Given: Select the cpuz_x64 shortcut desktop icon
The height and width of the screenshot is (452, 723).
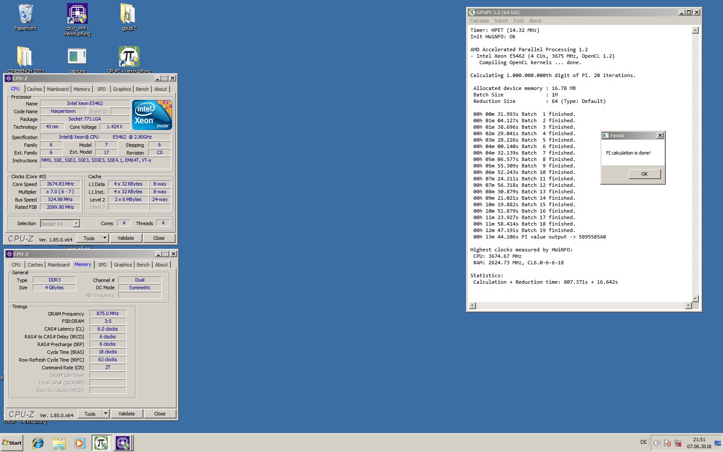Looking at the screenshot, I should [x=77, y=19].
